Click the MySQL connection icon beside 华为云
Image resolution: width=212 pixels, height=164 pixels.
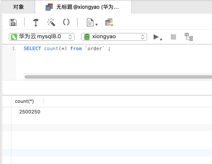(14, 37)
